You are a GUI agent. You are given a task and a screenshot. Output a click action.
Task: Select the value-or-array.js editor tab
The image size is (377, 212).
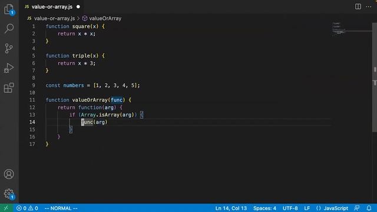(x=52, y=6)
